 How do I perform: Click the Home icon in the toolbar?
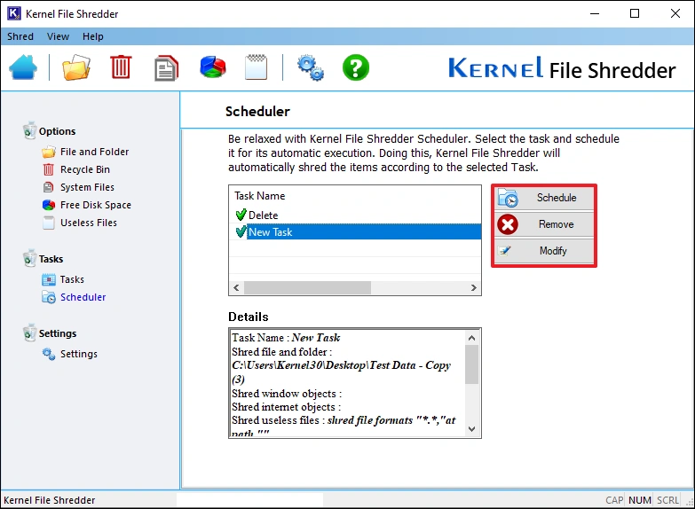click(24, 67)
